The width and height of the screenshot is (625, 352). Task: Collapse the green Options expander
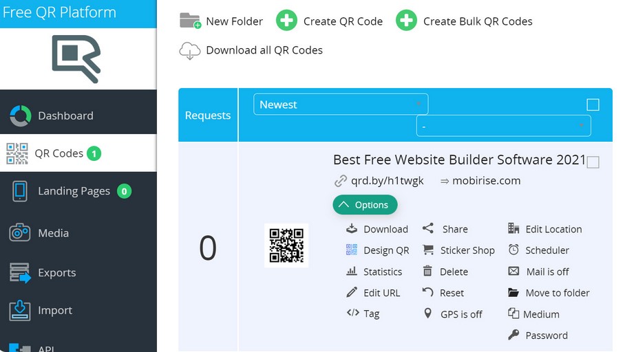tap(365, 205)
